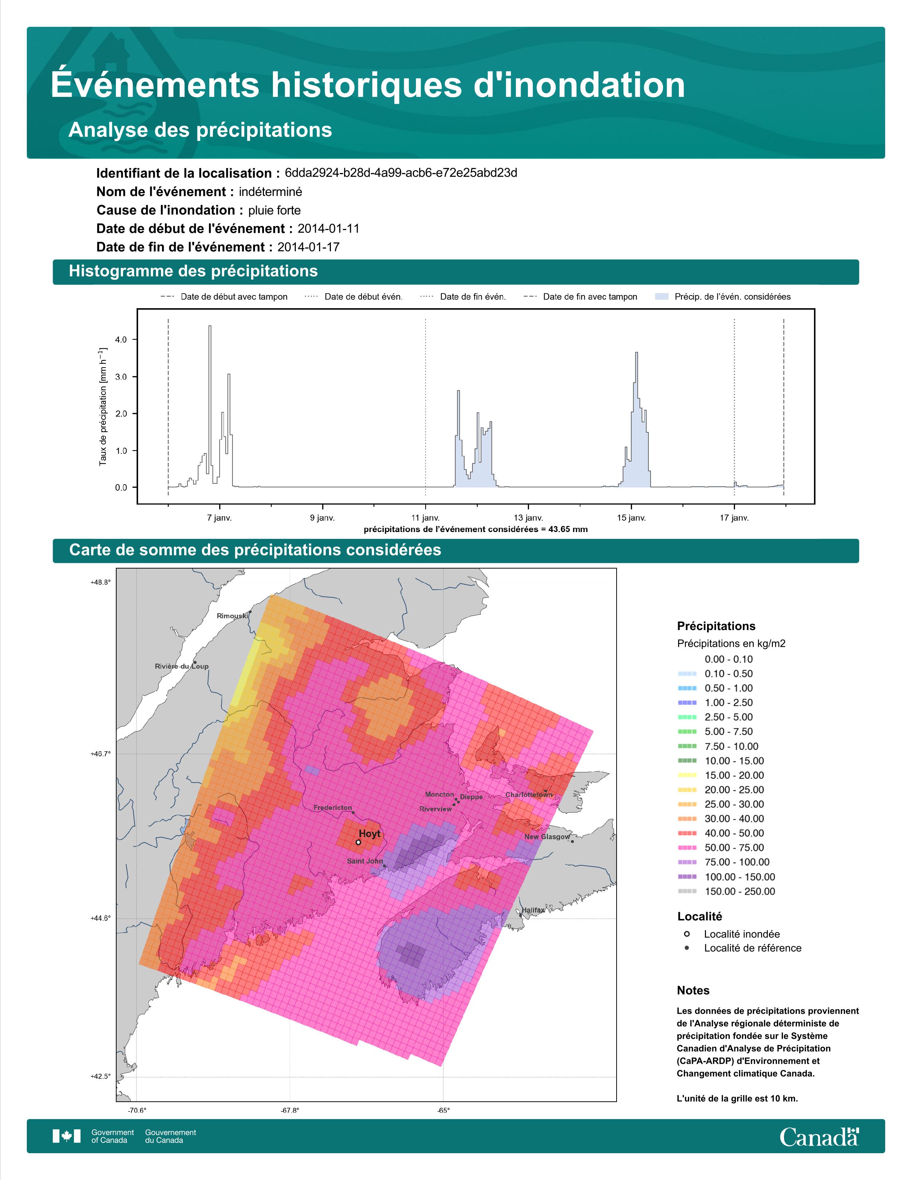
Task: Click the 11 janv. axis tick label
Action: (425, 518)
